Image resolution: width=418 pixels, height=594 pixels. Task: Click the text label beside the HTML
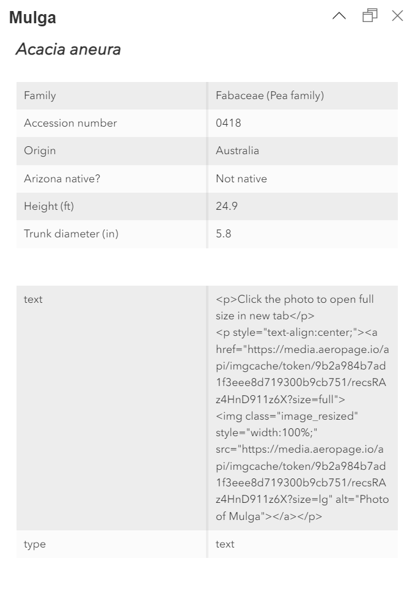pyautogui.click(x=33, y=299)
